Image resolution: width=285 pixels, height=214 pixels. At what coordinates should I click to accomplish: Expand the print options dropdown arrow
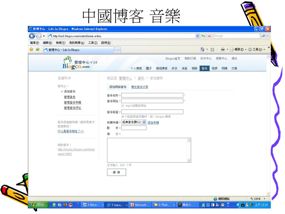click(227, 49)
